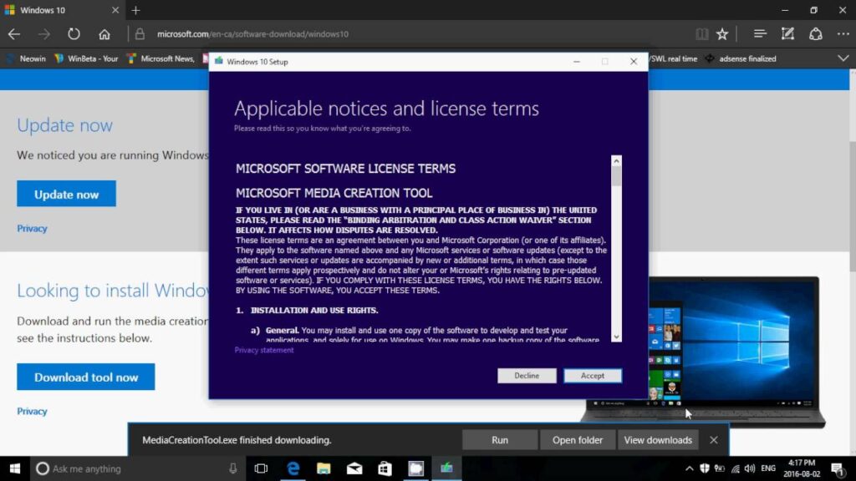Open the Privacy statement link in Setup
Viewport: 856px width, 481px height.
click(x=264, y=350)
